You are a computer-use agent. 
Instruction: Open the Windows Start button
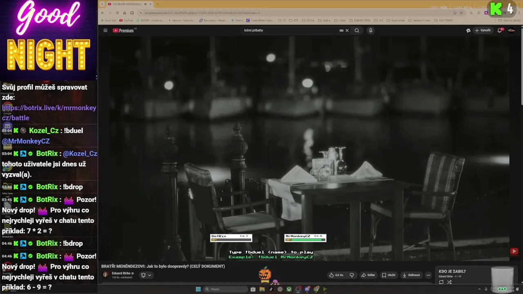(x=198, y=289)
